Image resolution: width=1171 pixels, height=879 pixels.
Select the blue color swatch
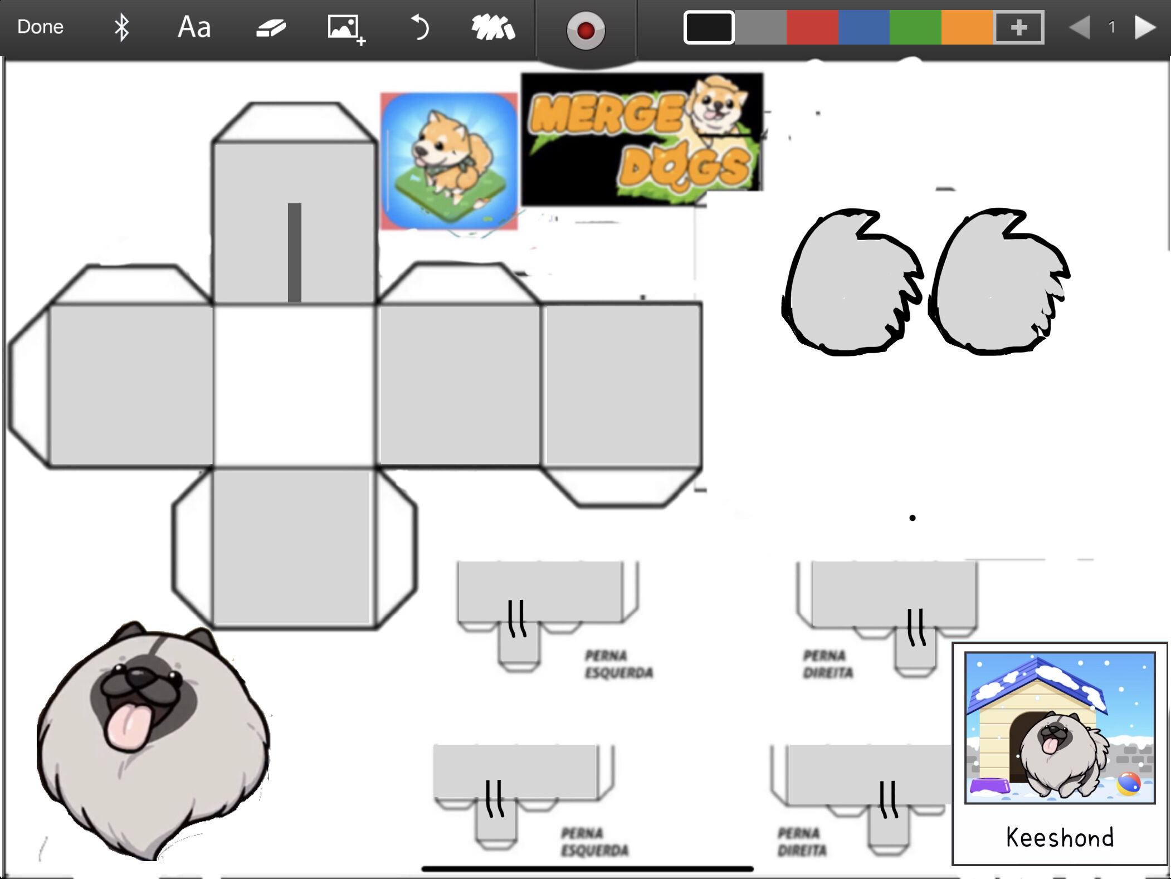click(864, 27)
